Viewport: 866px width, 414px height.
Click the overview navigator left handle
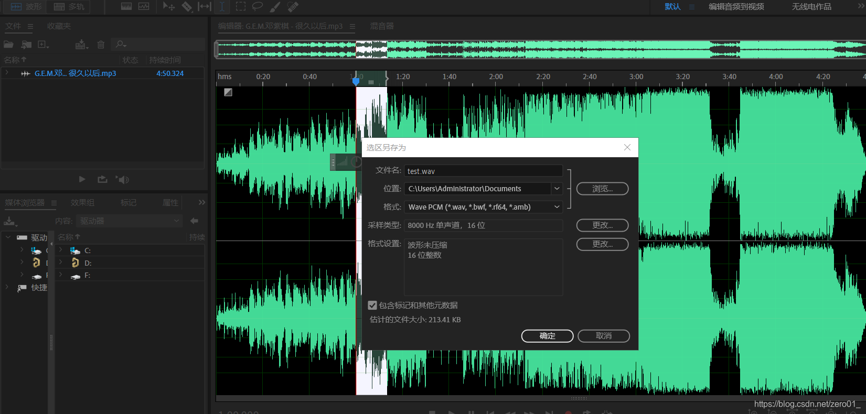(x=217, y=50)
